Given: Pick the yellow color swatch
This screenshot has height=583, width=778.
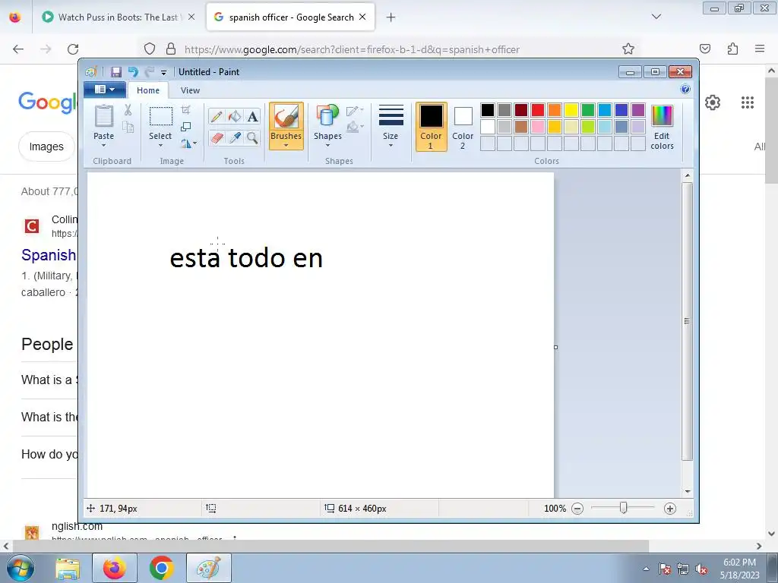Looking at the screenshot, I should pos(571,110).
